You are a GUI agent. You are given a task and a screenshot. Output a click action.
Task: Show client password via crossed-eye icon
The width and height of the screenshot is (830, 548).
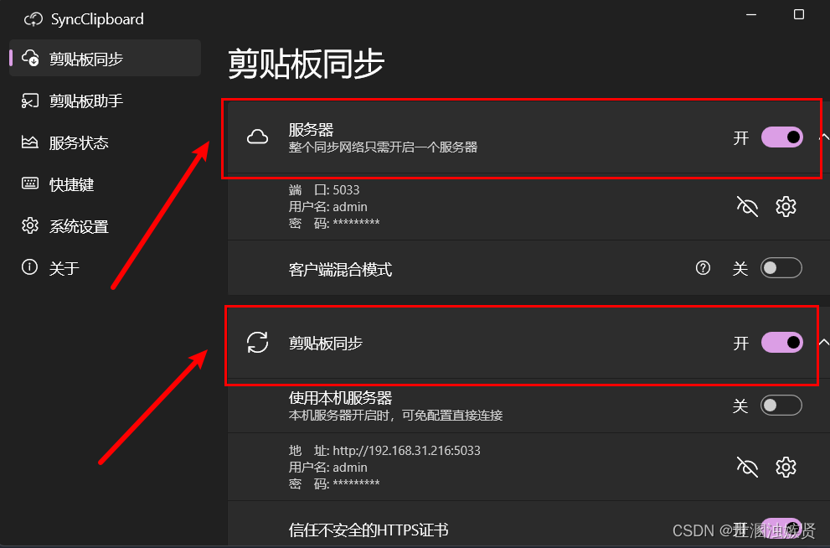coord(747,467)
